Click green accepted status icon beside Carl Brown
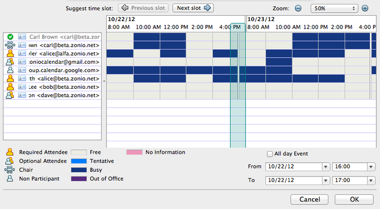380x209 pixels. click(10, 37)
